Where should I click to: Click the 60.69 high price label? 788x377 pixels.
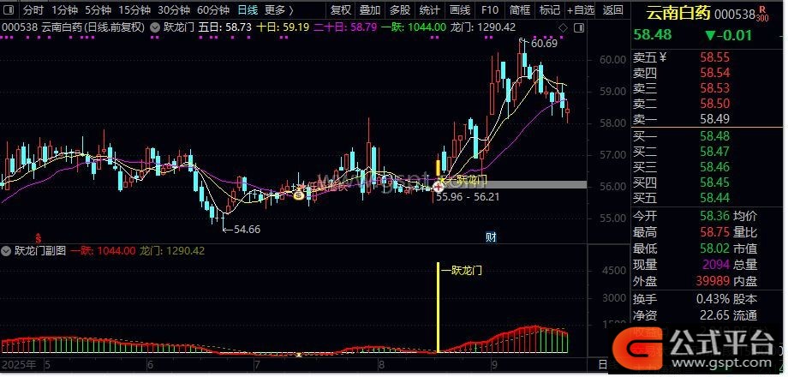544,44
